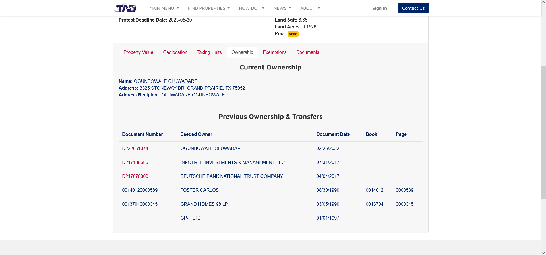Click OGUNBOWALE OLUWADARE in the transfers table

[212, 148]
